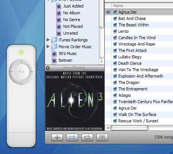Select the Not Played playlist
This screenshot has width=173, height=154.
73,27
